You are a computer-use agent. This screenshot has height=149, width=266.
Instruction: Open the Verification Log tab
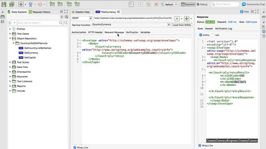[224, 29]
